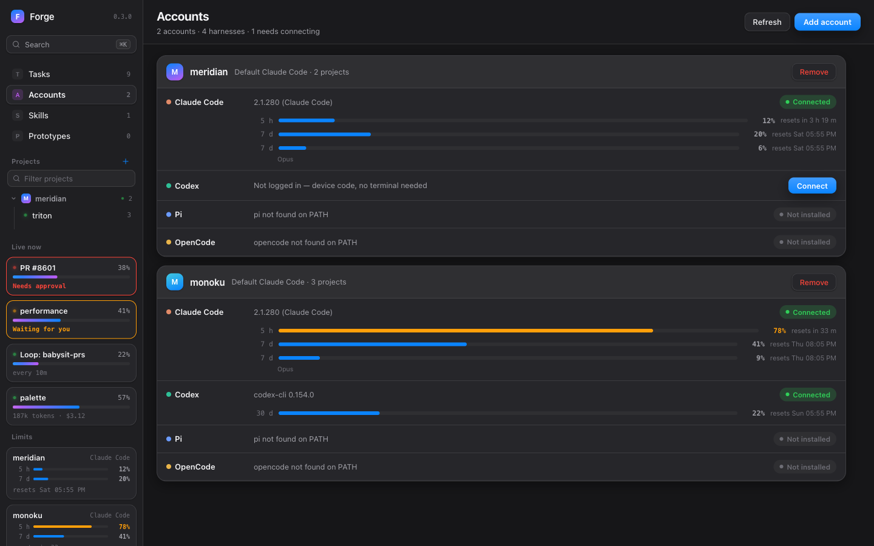Click meridian Pi Not installed badge
This screenshot has height=546, width=874.
click(x=805, y=215)
